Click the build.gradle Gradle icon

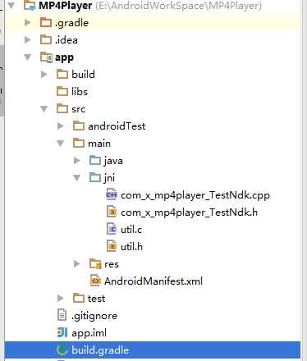coord(62,350)
